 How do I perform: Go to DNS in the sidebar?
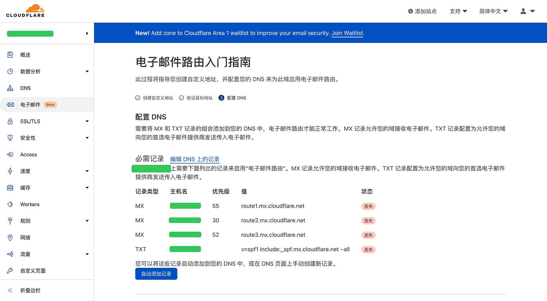pos(47,88)
